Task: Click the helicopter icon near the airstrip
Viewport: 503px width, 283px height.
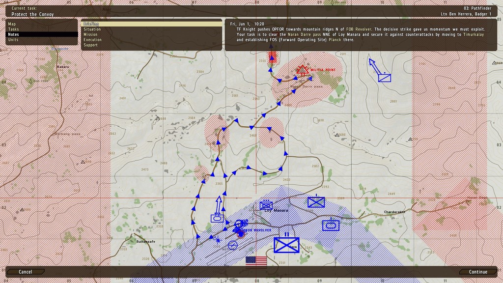Action: (x=218, y=239)
